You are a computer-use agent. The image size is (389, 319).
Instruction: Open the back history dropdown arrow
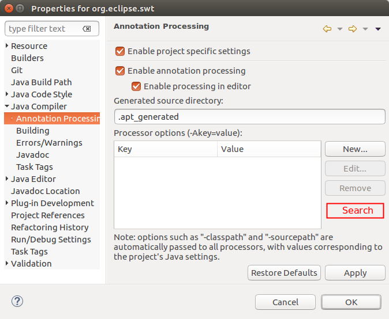[x=340, y=29]
